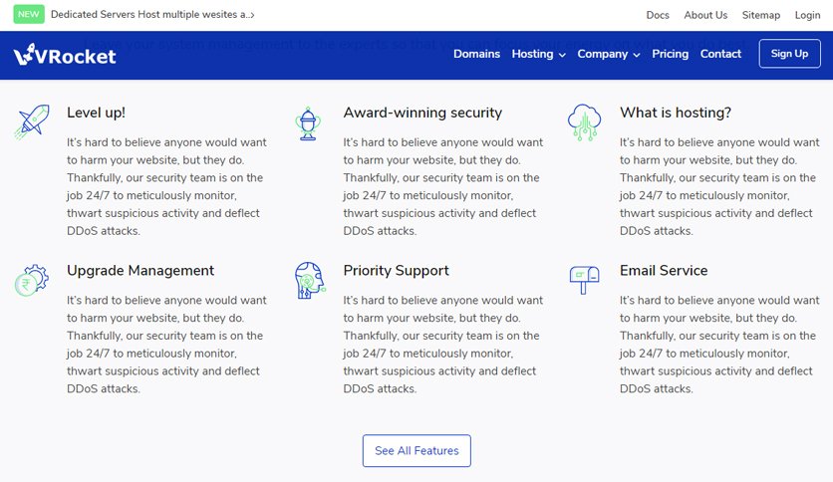Click the gear coin Upgrade Management icon
This screenshot has width=833, height=482.
(x=32, y=280)
